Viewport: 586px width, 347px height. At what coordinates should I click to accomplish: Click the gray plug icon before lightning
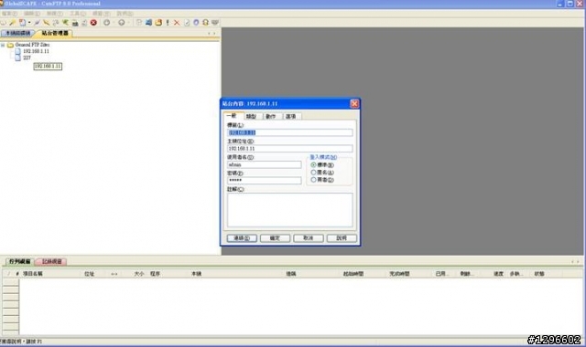(37, 23)
